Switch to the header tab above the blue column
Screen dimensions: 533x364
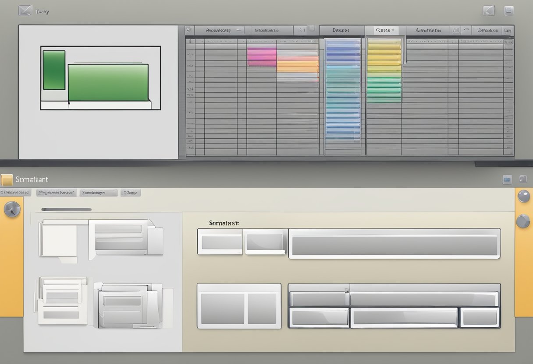coord(341,31)
